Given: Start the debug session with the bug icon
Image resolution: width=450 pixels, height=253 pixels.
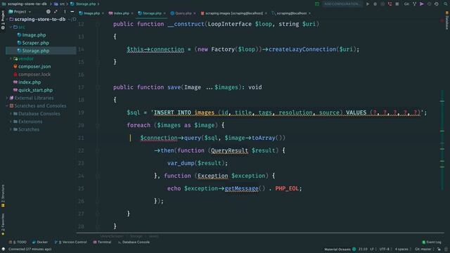Looking at the screenshot, I should tap(375, 4).
